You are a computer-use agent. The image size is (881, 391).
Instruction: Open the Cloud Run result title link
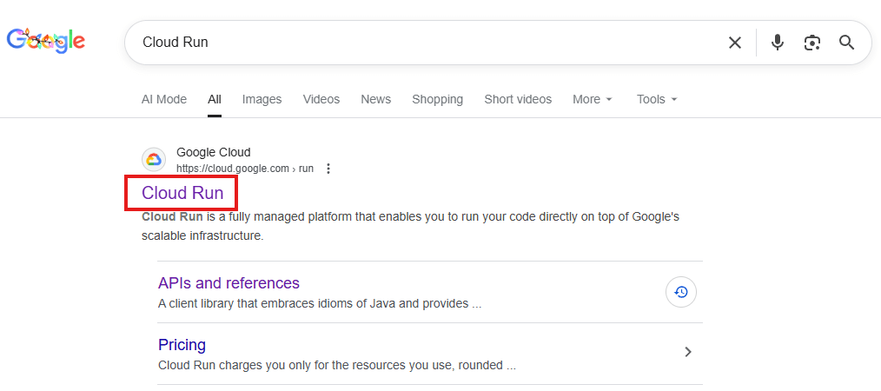click(x=182, y=193)
